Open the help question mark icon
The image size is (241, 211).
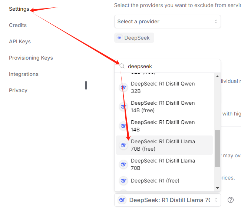pos(231,200)
